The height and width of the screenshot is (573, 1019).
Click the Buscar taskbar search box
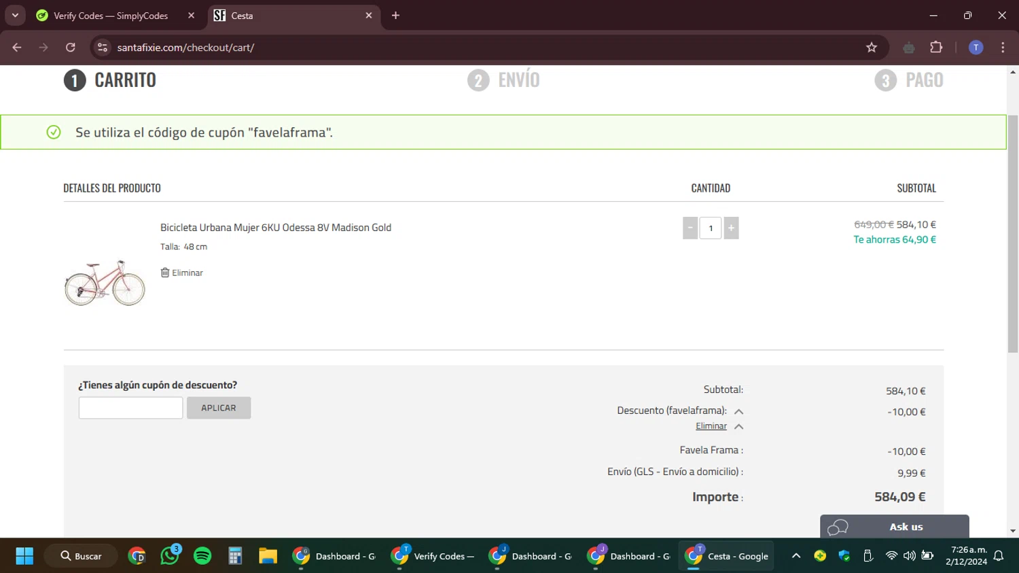point(82,556)
